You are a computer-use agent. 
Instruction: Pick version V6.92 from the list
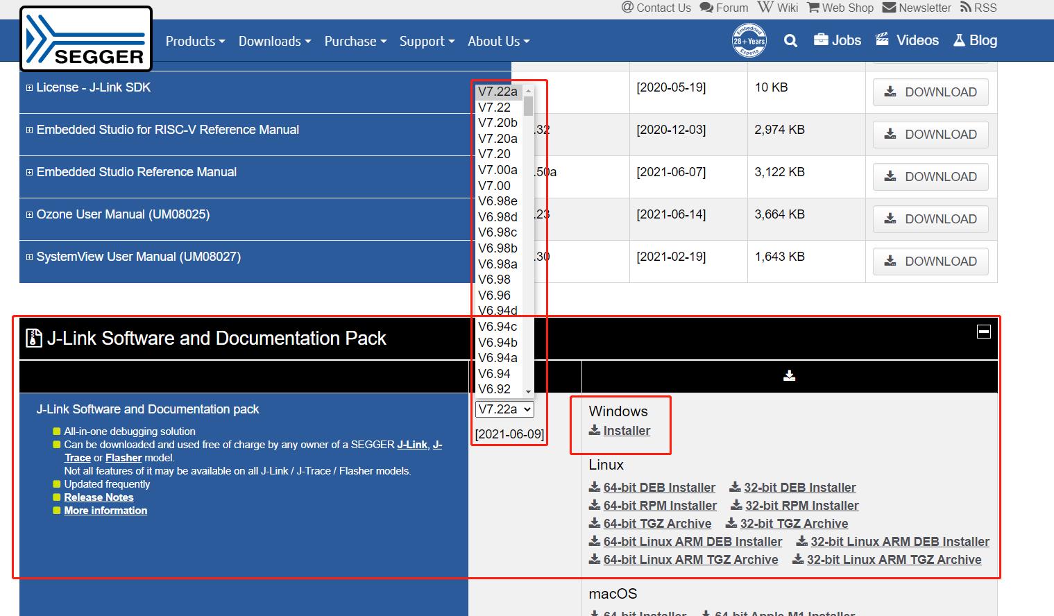click(498, 389)
